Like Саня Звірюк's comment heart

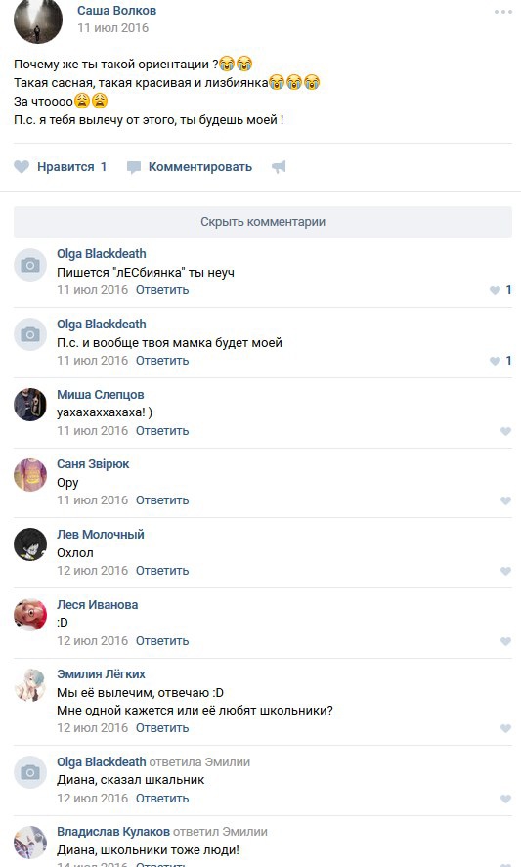(505, 501)
